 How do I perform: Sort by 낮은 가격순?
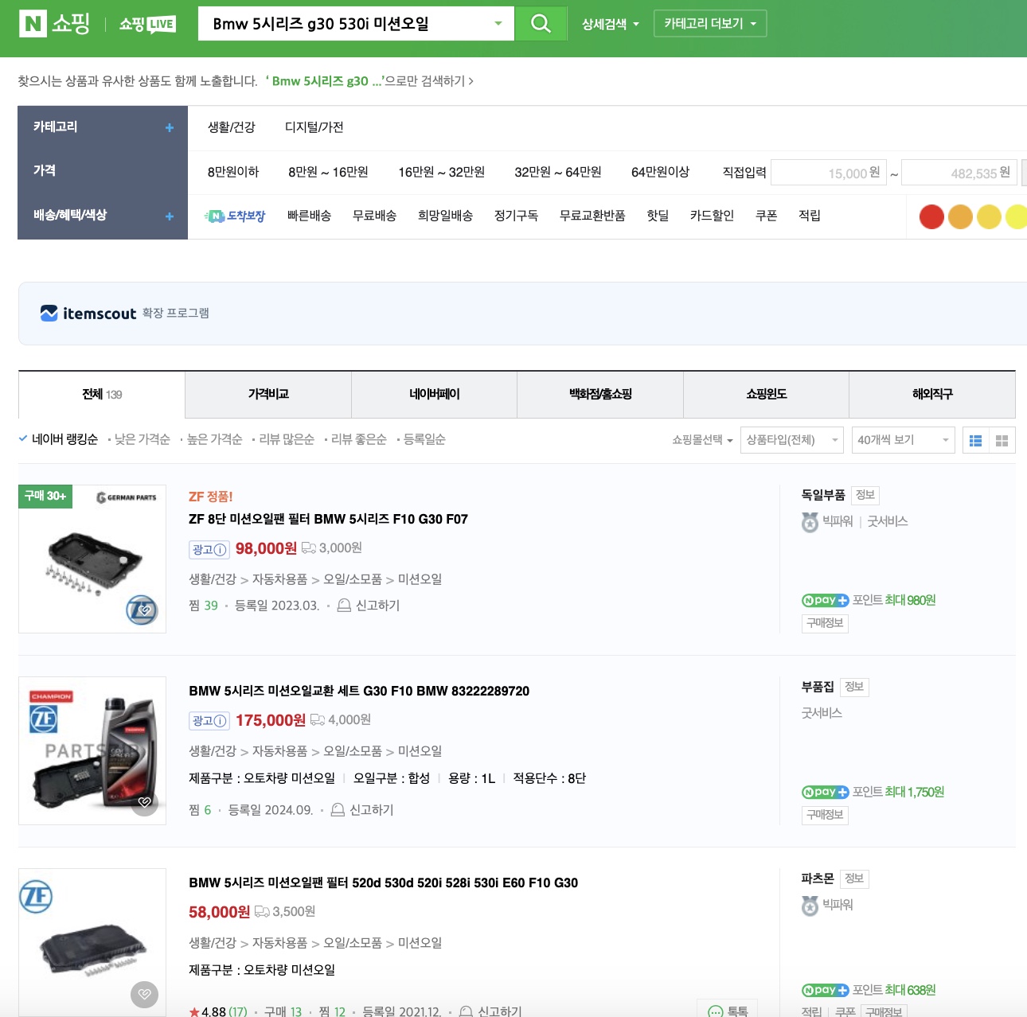pyautogui.click(x=142, y=439)
